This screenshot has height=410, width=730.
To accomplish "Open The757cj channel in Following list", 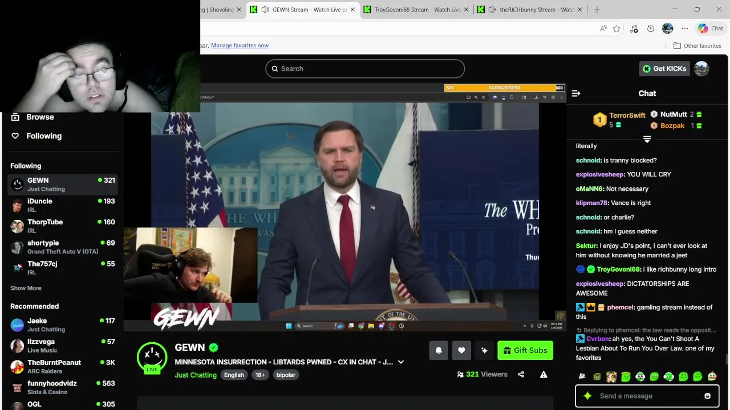I will click(63, 268).
